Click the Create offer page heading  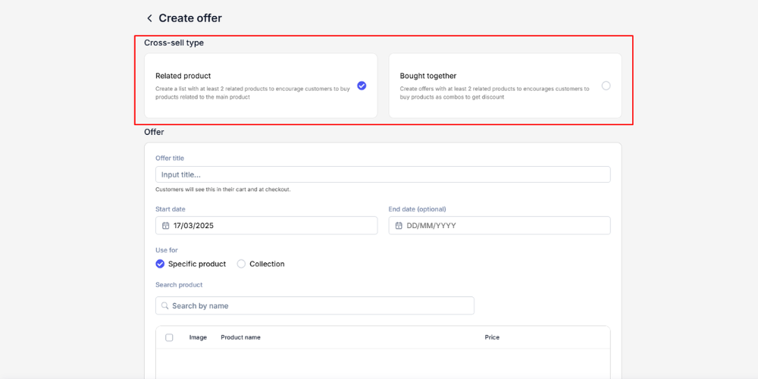coord(190,18)
